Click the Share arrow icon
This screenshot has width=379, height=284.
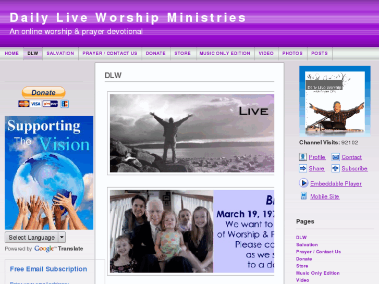click(302, 168)
